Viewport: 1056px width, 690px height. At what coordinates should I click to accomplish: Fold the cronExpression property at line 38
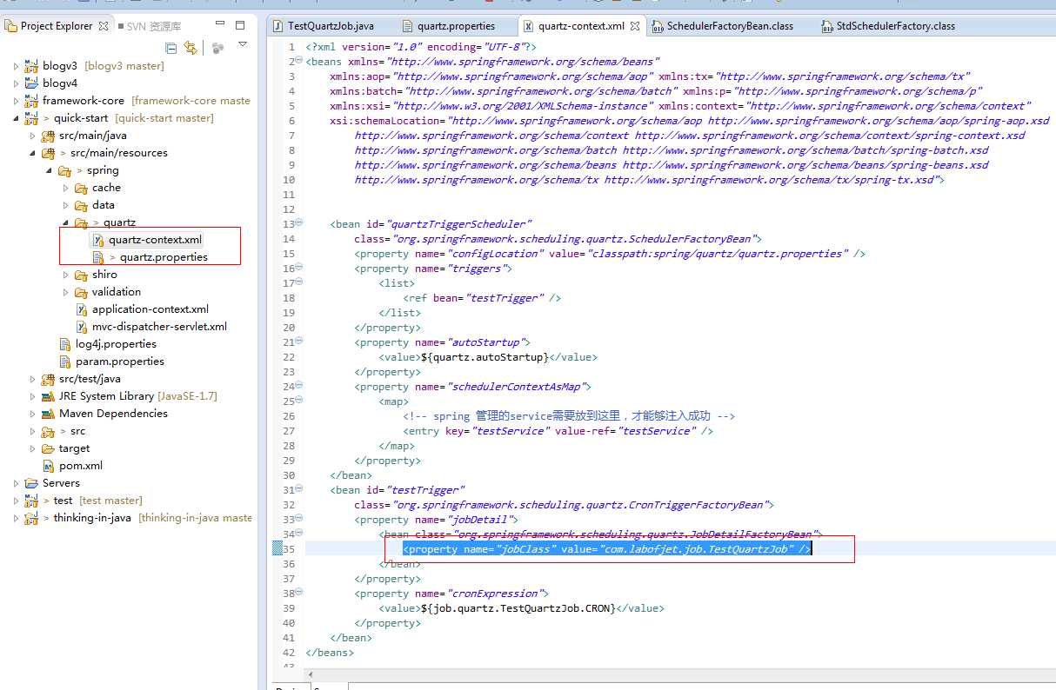[x=299, y=593]
